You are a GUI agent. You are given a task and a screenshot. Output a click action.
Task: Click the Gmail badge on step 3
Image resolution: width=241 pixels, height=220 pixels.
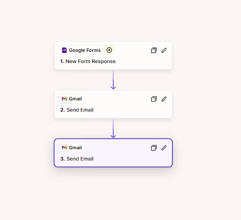(x=71, y=147)
